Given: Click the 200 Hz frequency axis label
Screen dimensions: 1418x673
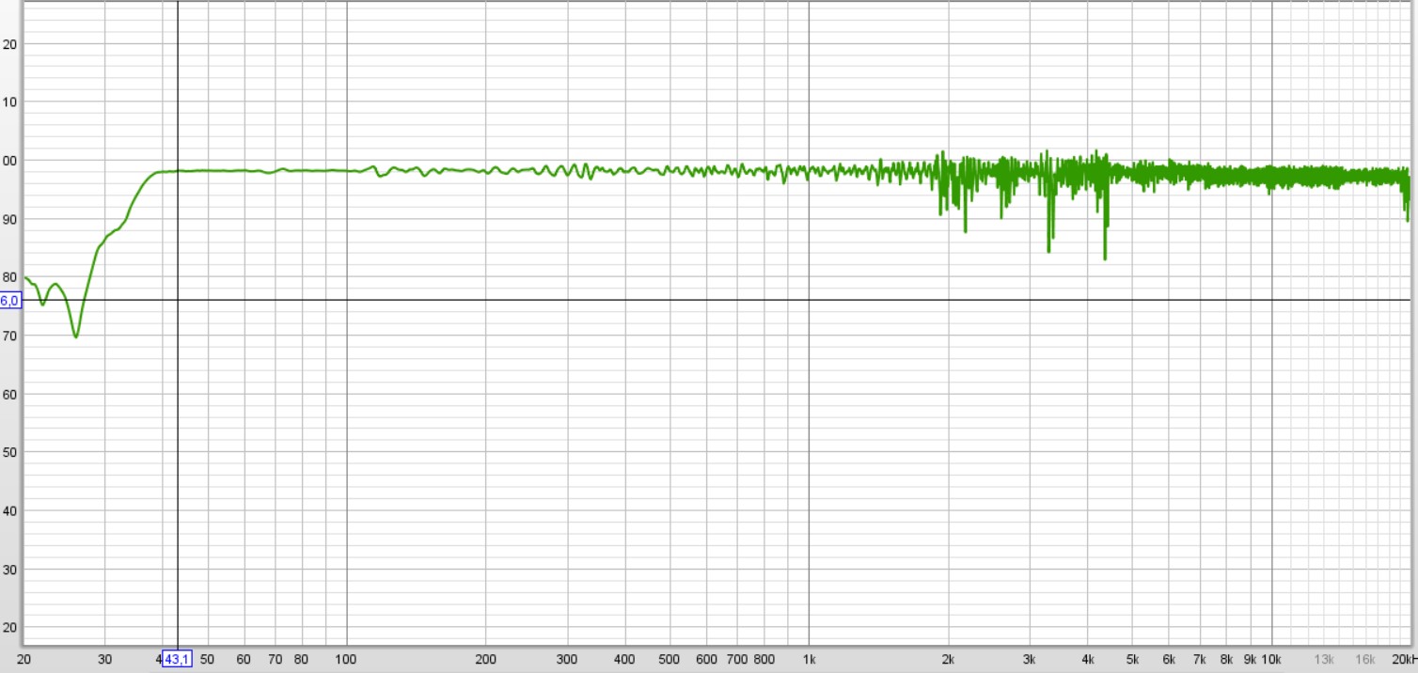Looking at the screenshot, I should point(486,660).
